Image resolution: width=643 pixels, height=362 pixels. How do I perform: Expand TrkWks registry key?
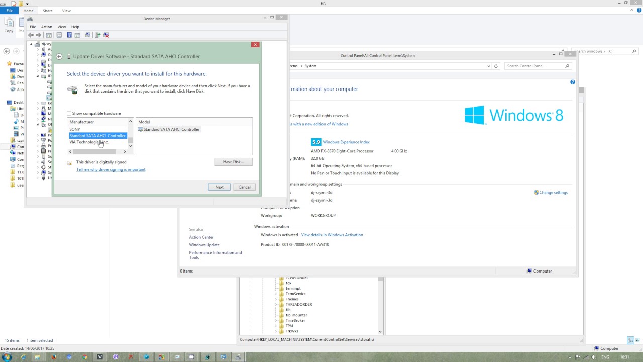coord(275,331)
